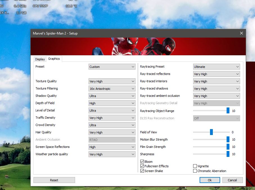Click the Texture Quality label
The width and height of the screenshot is (255, 190).
pos(46,81)
